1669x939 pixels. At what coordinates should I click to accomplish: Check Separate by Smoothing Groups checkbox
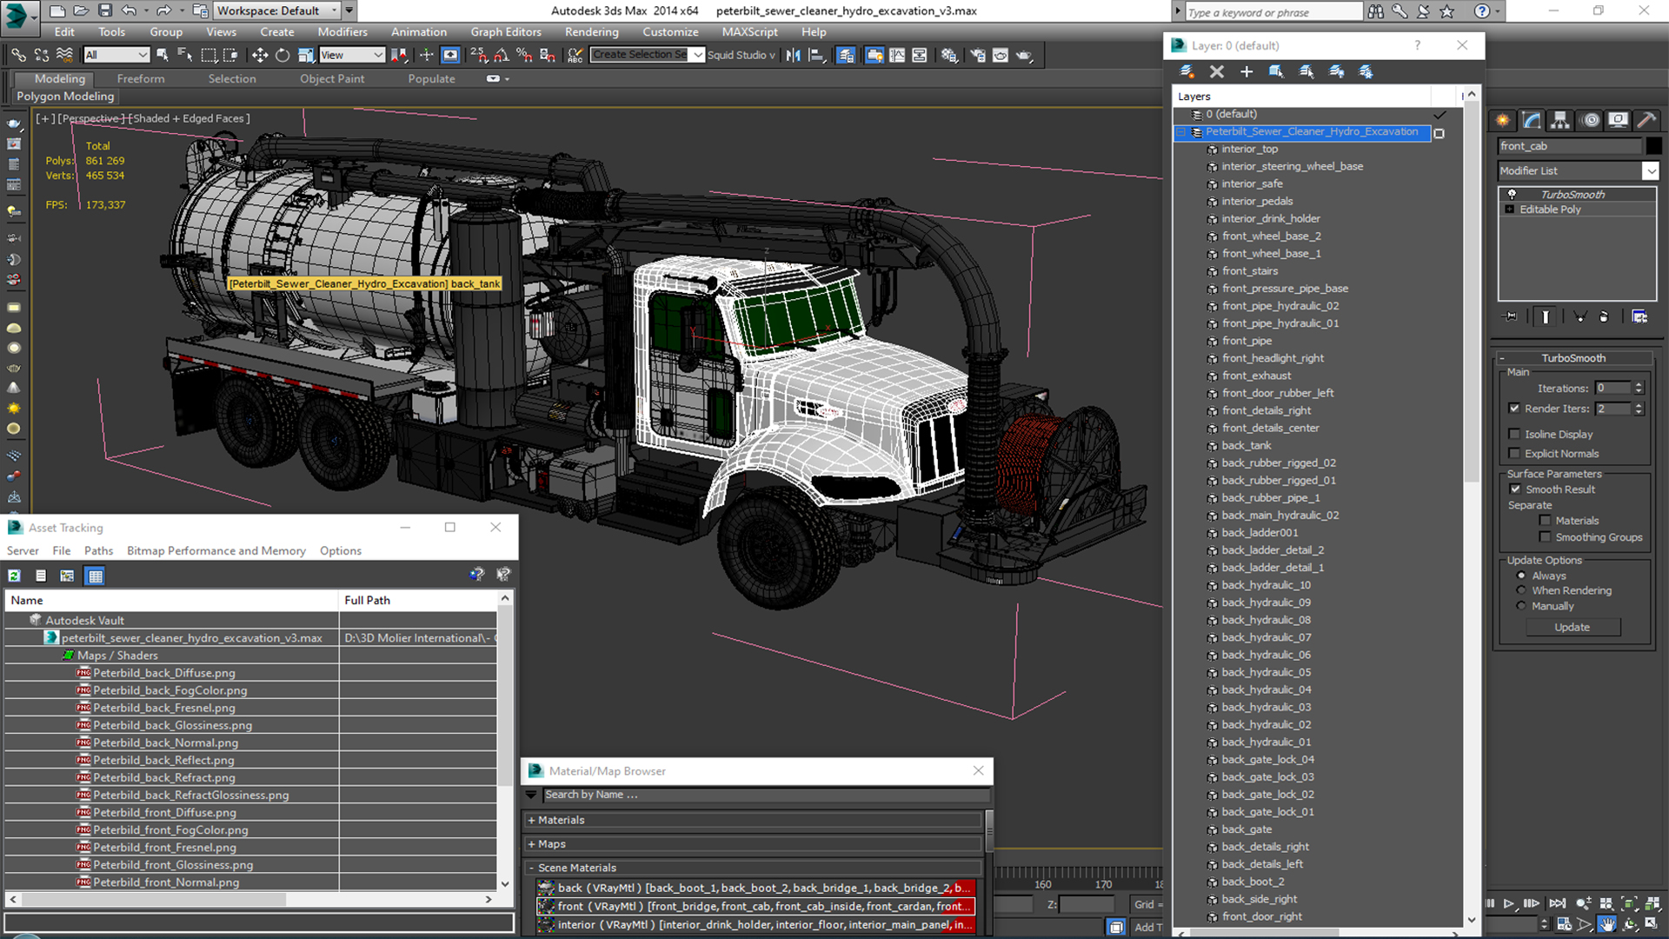[x=1545, y=537]
